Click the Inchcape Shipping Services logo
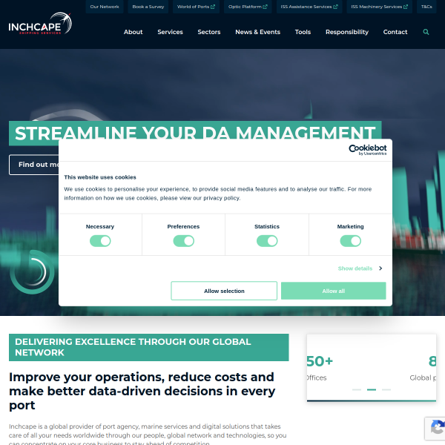Viewport: 445px width, 445px height. pos(40,27)
